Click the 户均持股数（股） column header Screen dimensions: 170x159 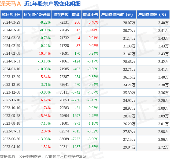pos(153,15)
